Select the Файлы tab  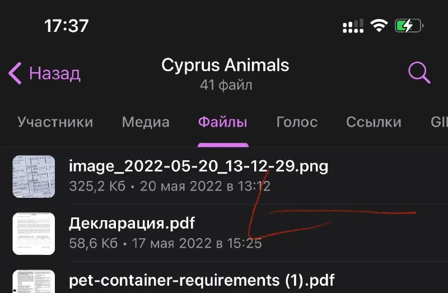[x=222, y=122]
